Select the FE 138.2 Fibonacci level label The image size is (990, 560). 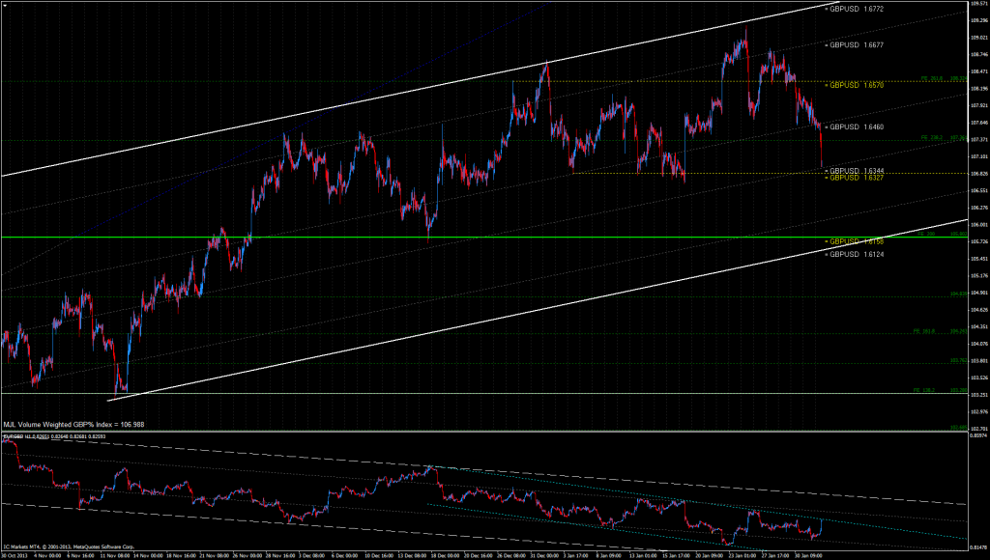click(924, 390)
